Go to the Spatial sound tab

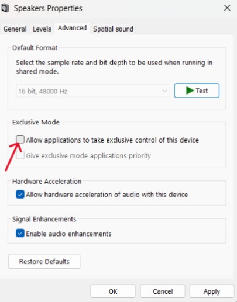tap(113, 29)
